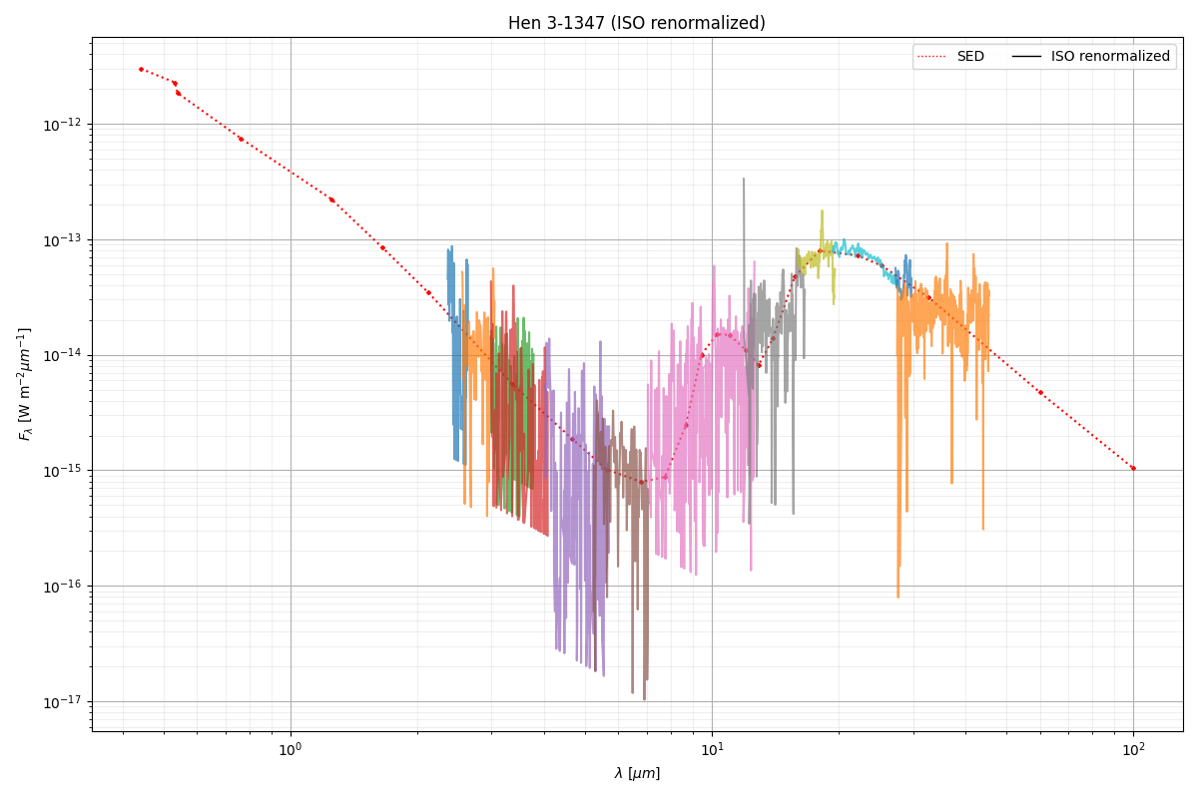Click the 10^-17 y-axis tick label
Viewport: 1198px width, 798px height.
coord(62,702)
